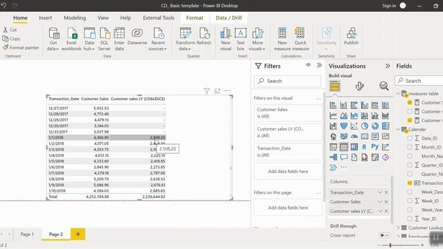This screenshot has height=249, width=443.
Task: Toggle Cross-report drill through switch
Action: 385,235
